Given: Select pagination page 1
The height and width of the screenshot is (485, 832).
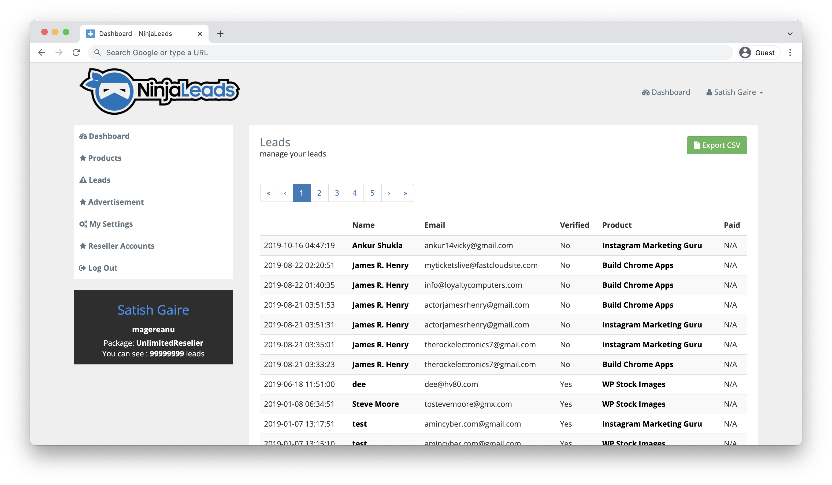Looking at the screenshot, I should tap(302, 193).
